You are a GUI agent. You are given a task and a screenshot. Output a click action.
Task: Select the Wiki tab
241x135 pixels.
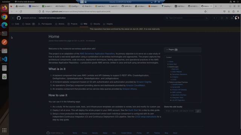[x=84, y=24]
